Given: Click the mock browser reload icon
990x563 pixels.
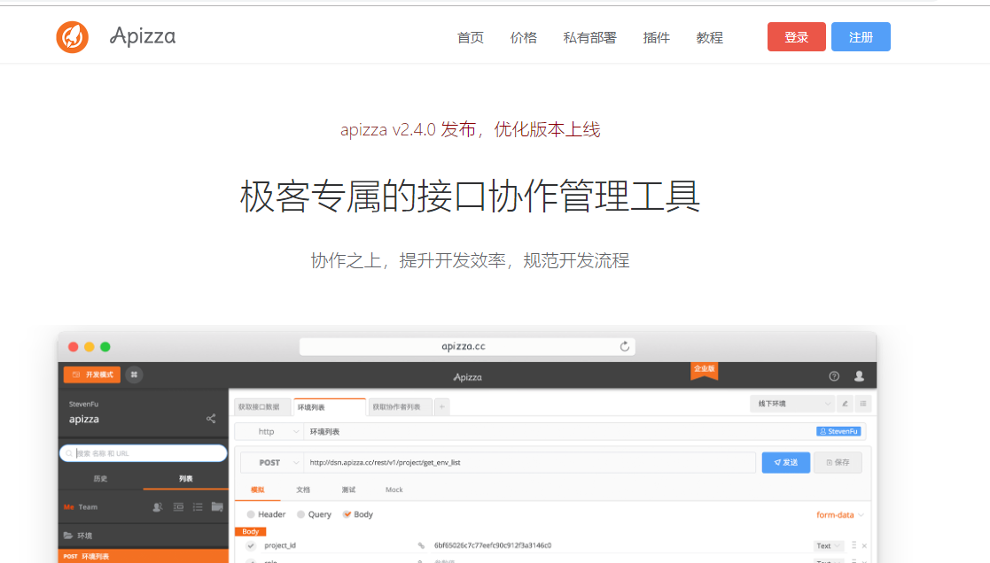Looking at the screenshot, I should point(625,346).
